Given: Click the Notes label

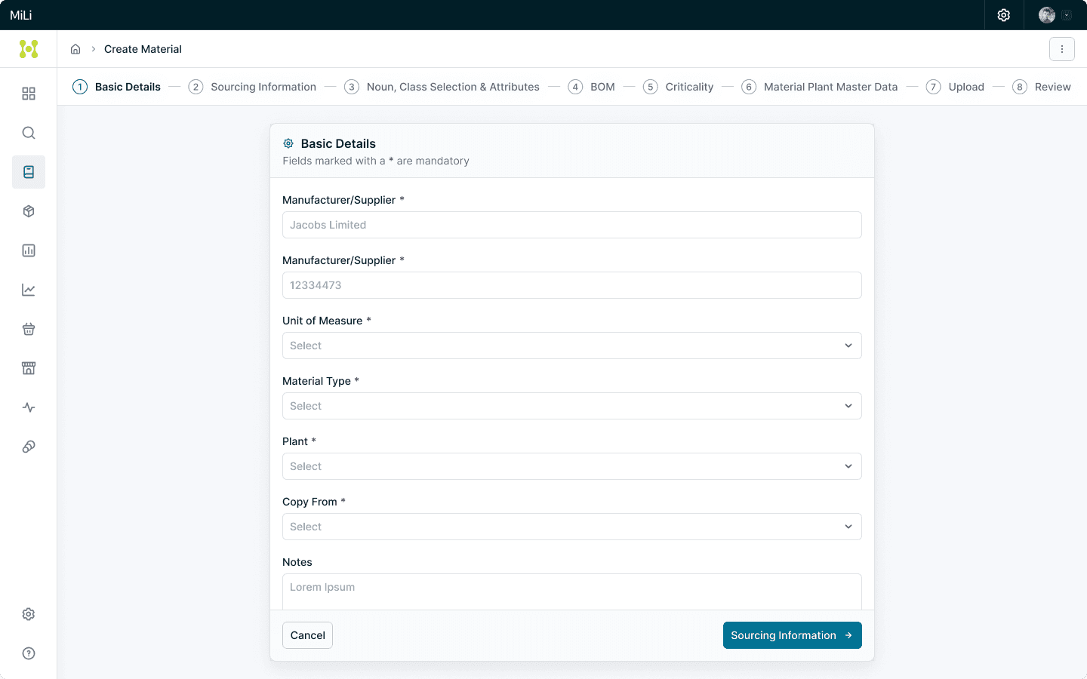Looking at the screenshot, I should tap(297, 562).
